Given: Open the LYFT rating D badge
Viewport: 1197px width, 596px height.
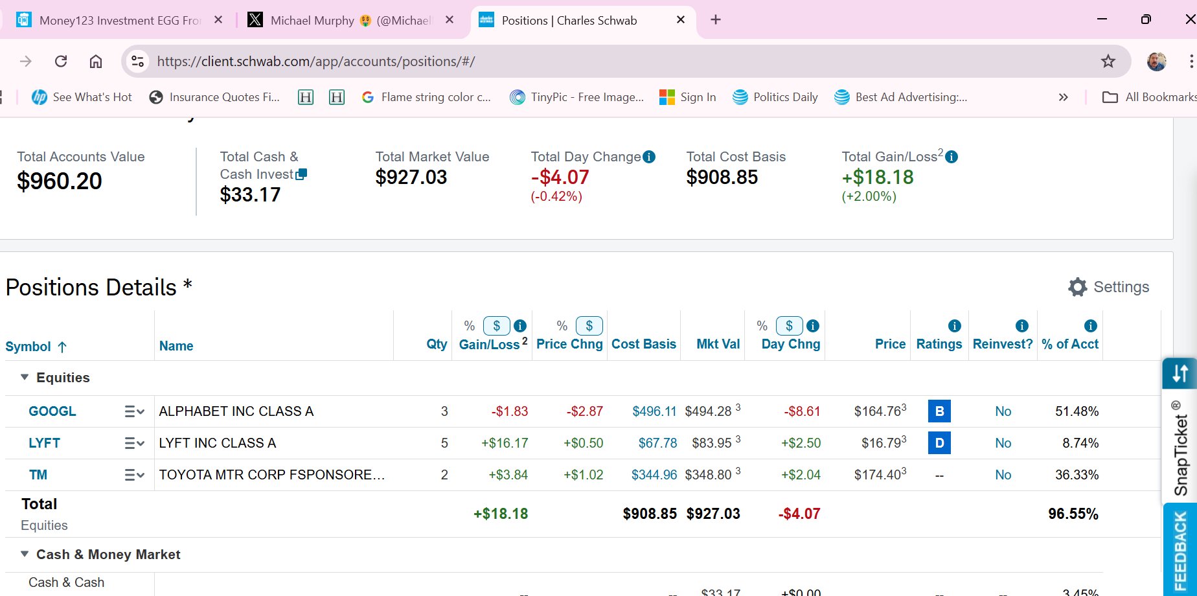Looking at the screenshot, I should pyautogui.click(x=939, y=443).
